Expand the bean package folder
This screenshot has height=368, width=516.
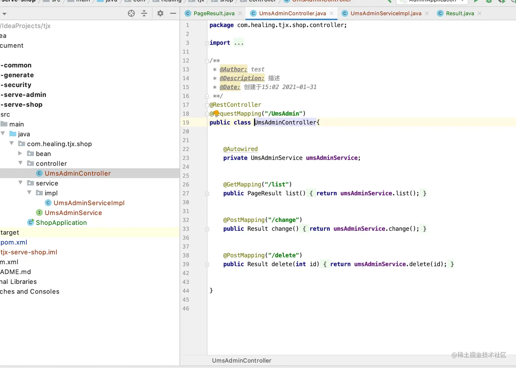(20, 153)
